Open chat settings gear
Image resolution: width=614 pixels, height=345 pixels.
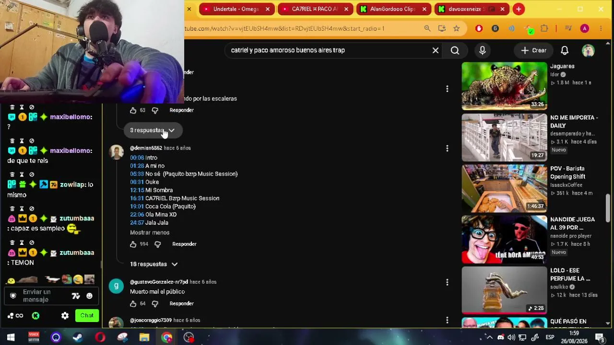tap(65, 316)
